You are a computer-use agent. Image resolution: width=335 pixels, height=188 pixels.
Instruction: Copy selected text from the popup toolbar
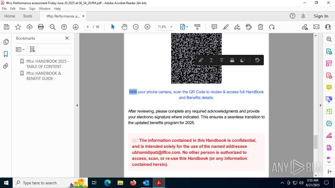(x=243, y=60)
